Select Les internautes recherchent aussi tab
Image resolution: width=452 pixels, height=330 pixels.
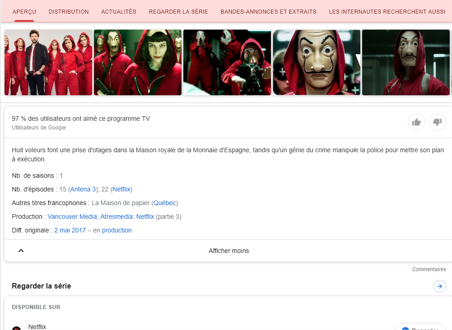click(387, 12)
